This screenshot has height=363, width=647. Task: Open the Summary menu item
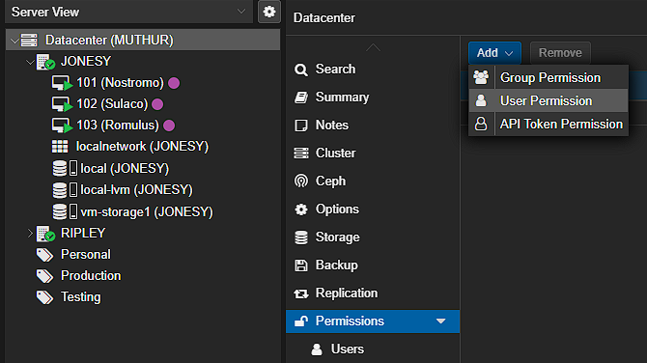pos(373,98)
